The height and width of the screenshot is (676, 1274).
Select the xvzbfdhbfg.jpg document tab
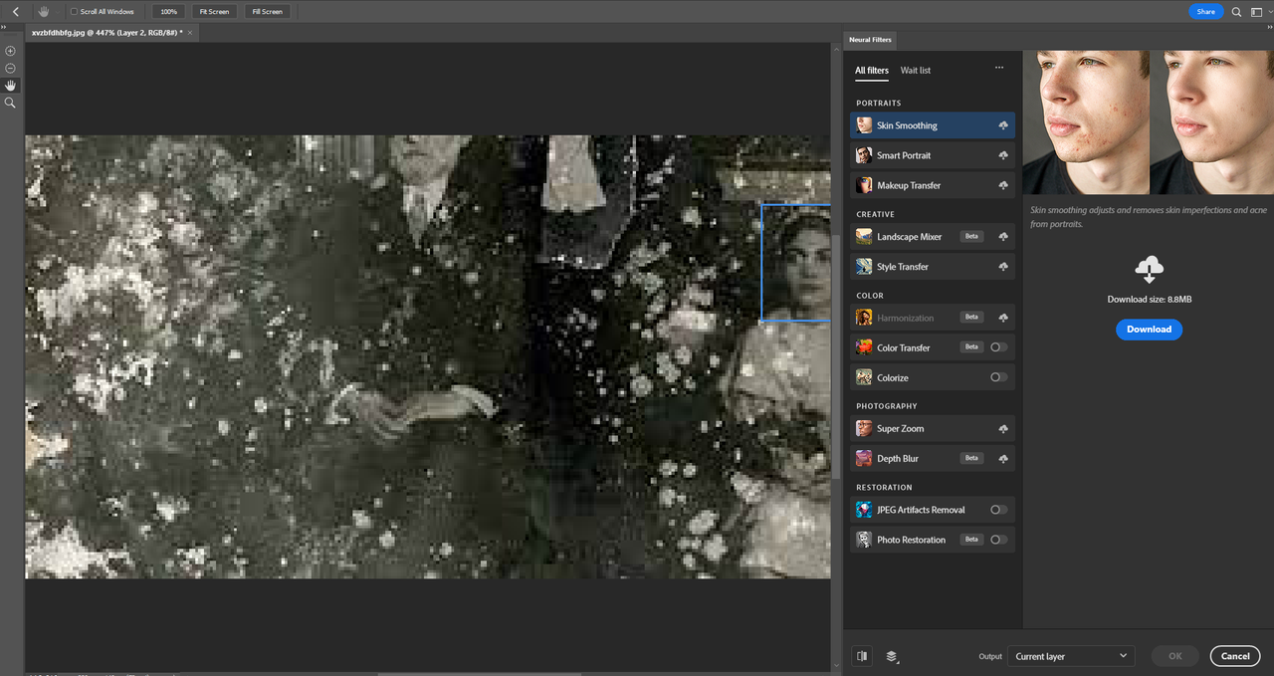106,33
